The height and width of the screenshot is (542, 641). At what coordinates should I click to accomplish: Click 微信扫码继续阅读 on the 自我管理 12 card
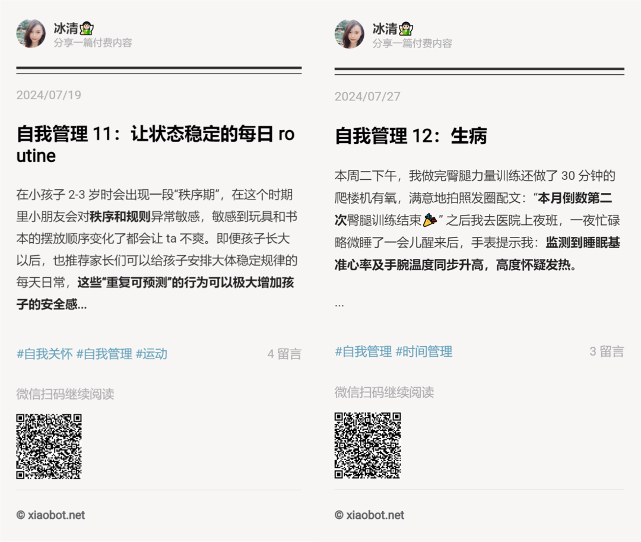(x=384, y=392)
